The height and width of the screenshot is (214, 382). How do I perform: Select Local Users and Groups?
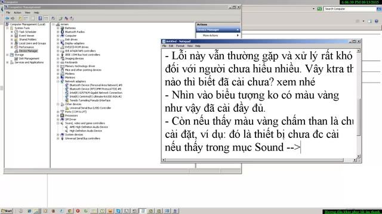32,43
